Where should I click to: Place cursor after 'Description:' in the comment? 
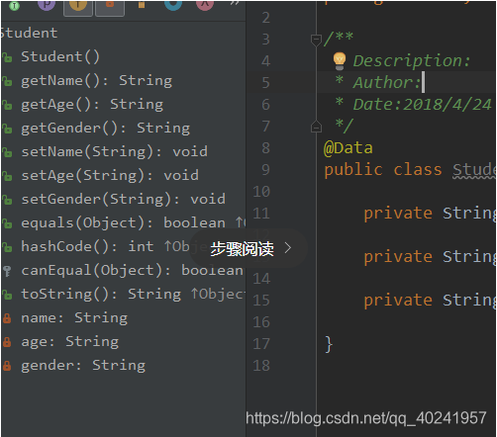[x=471, y=61]
